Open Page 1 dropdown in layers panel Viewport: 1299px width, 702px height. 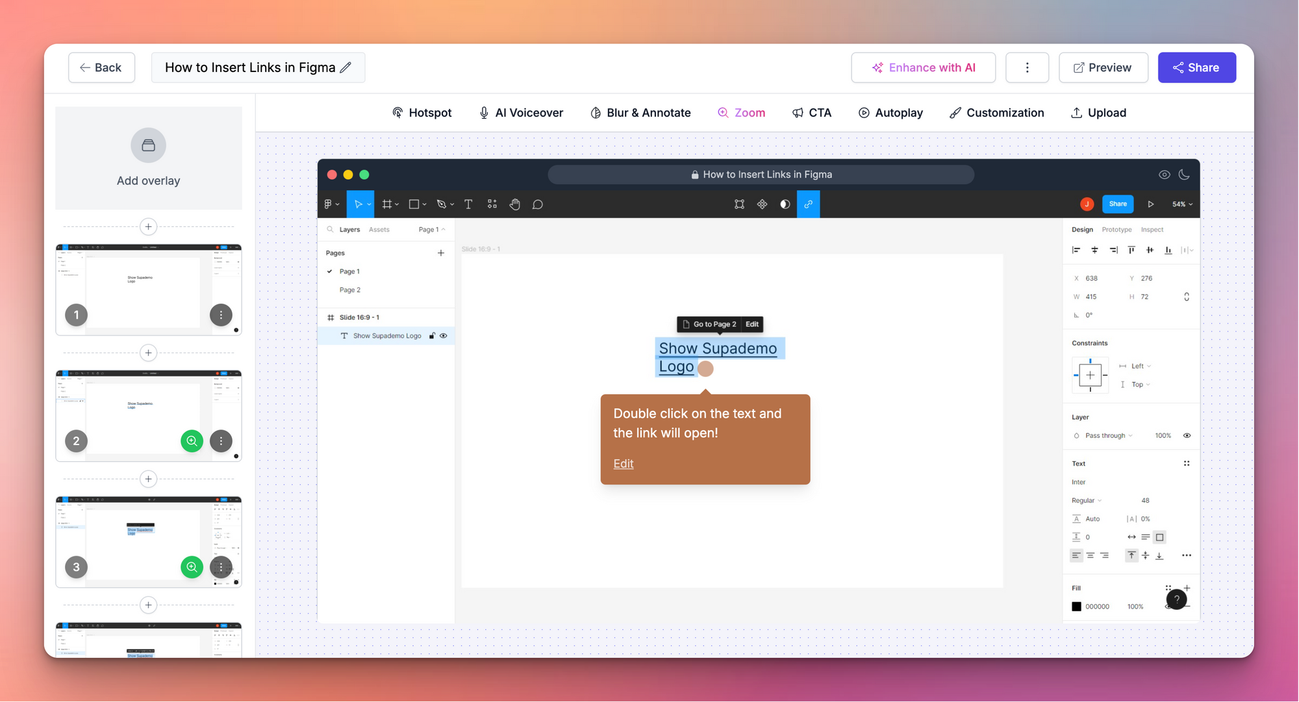click(x=432, y=230)
